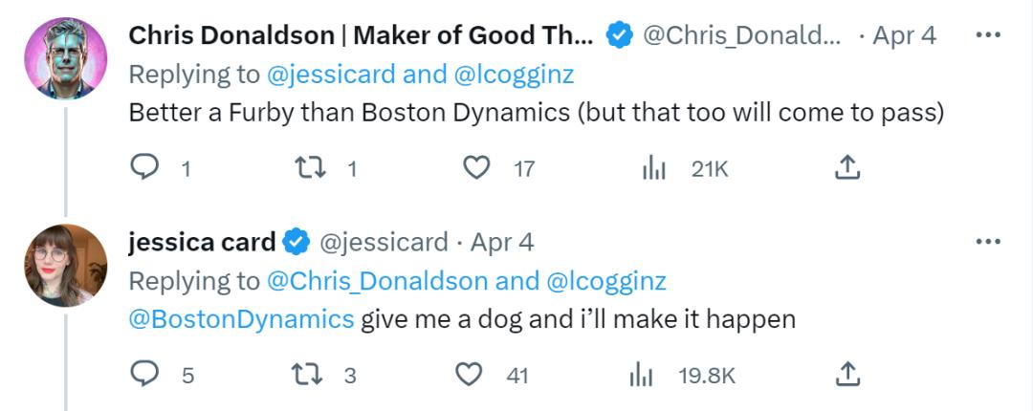The image size is (1033, 411).
Task: Open more options on Chris Donaldson's tweet
Action: pos(987,35)
